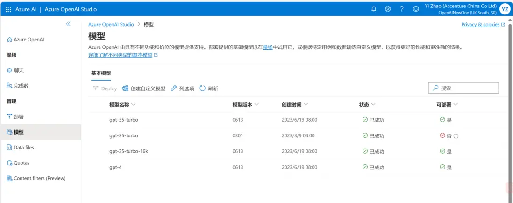Open the 完成数 playground
Viewport: 513px width, 203px height.
click(x=18, y=86)
